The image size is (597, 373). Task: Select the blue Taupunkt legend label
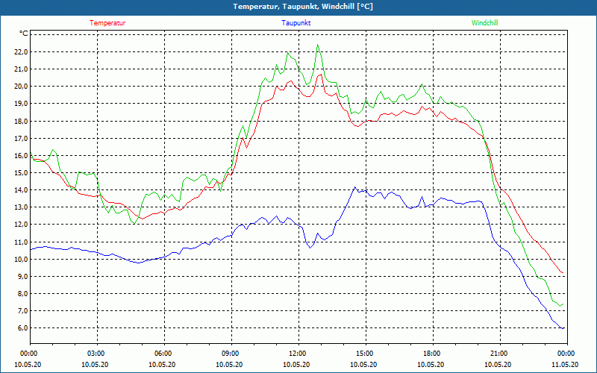click(296, 22)
